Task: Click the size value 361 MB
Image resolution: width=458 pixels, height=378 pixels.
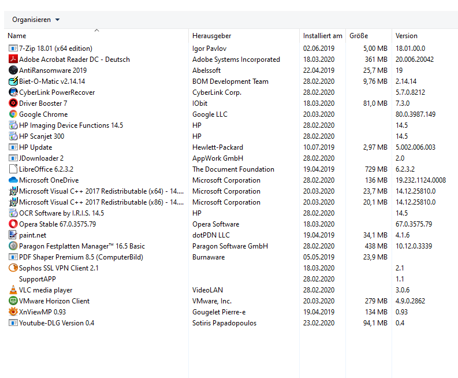Action: point(376,60)
